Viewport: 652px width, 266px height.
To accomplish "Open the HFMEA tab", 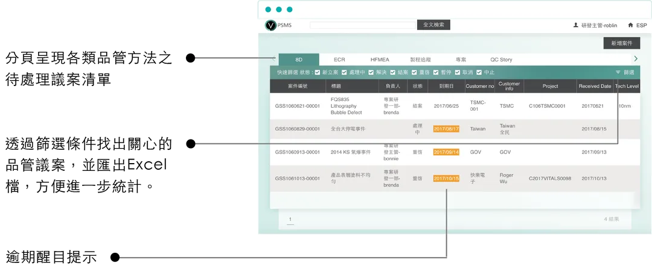I will (x=379, y=60).
